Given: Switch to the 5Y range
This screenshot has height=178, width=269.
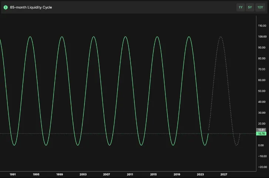Looking at the screenshot, I should [x=250, y=7].
